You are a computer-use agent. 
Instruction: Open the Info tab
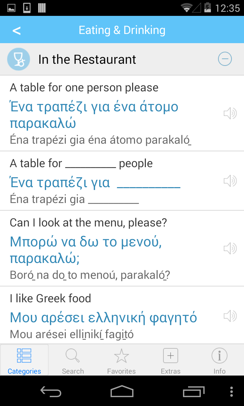tap(219, 360)
